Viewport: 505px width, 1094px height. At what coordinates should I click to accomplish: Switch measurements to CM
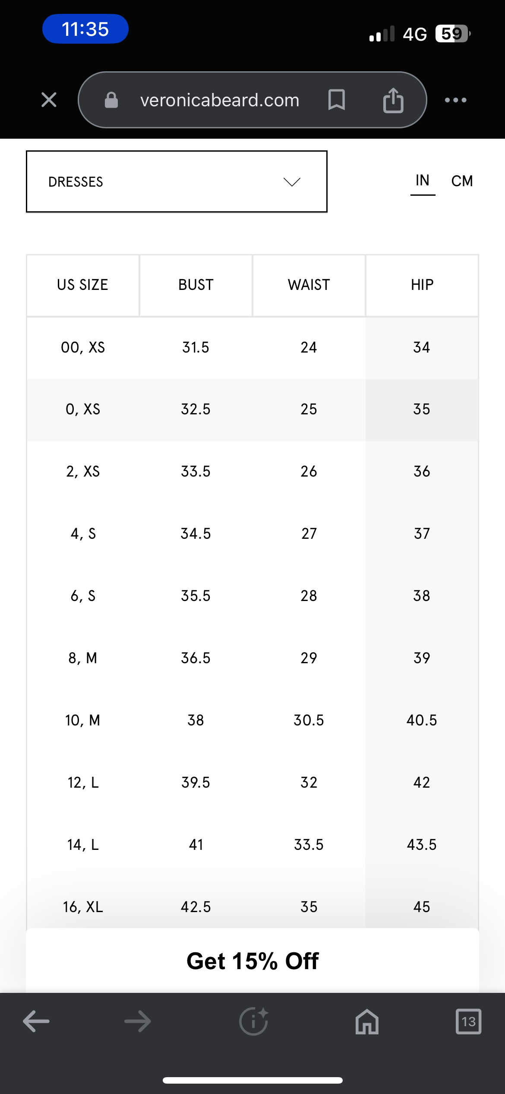tap(462, 181)
